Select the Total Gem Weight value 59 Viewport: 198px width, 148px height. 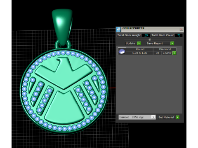(146, 35)
